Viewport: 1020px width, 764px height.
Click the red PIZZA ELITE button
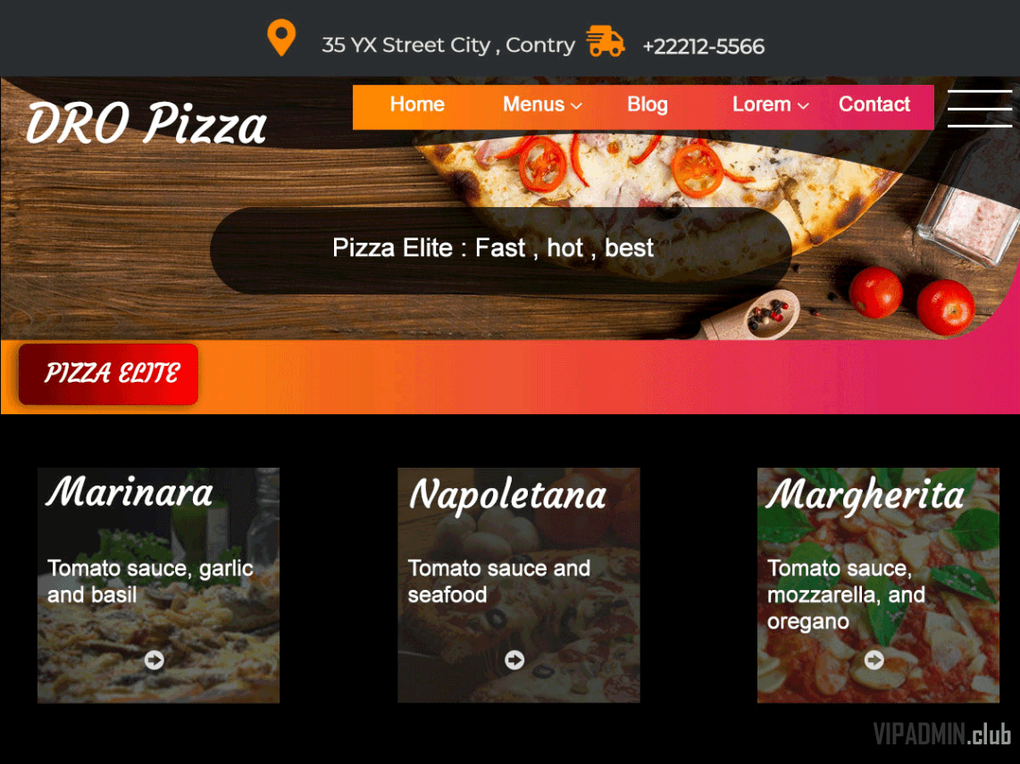[109, 374]
